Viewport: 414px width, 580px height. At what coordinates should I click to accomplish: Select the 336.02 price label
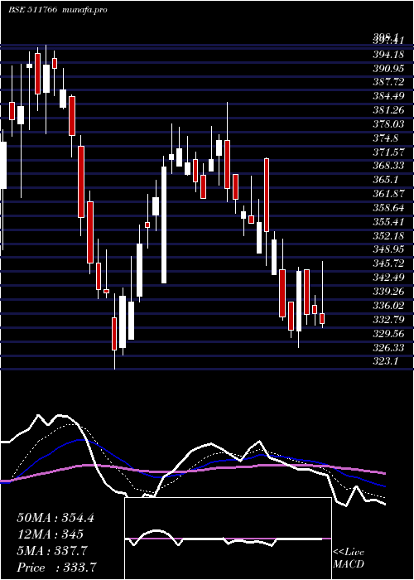388,305
